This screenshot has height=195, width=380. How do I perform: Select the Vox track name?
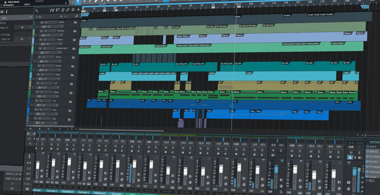coord(54,110)
